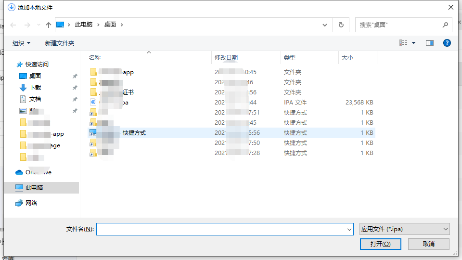Click the IPA file's icon
This screenshot has height=260, width=462.
93,102
